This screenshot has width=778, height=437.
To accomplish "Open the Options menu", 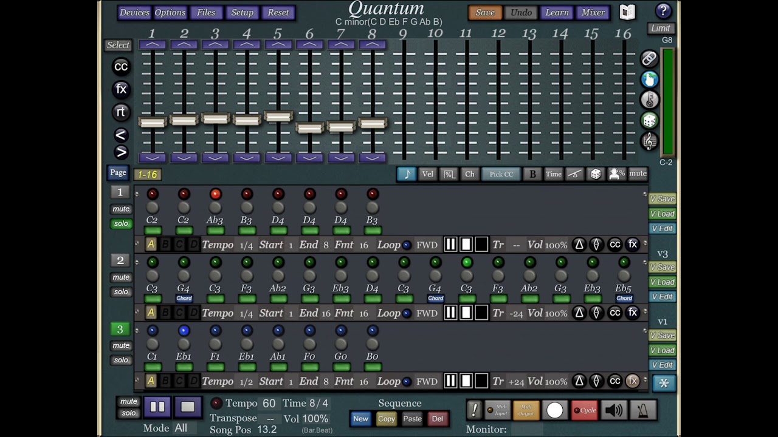I will [170, 12].
